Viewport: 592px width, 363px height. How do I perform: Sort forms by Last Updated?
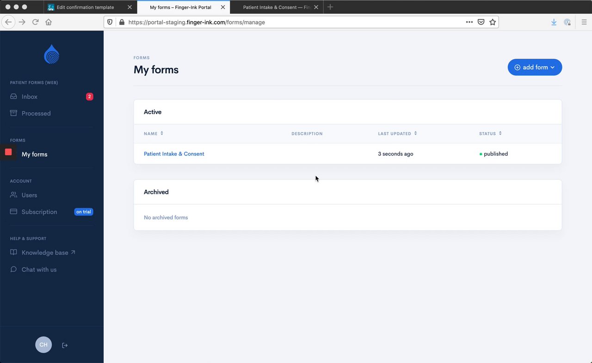pos(397,134)
